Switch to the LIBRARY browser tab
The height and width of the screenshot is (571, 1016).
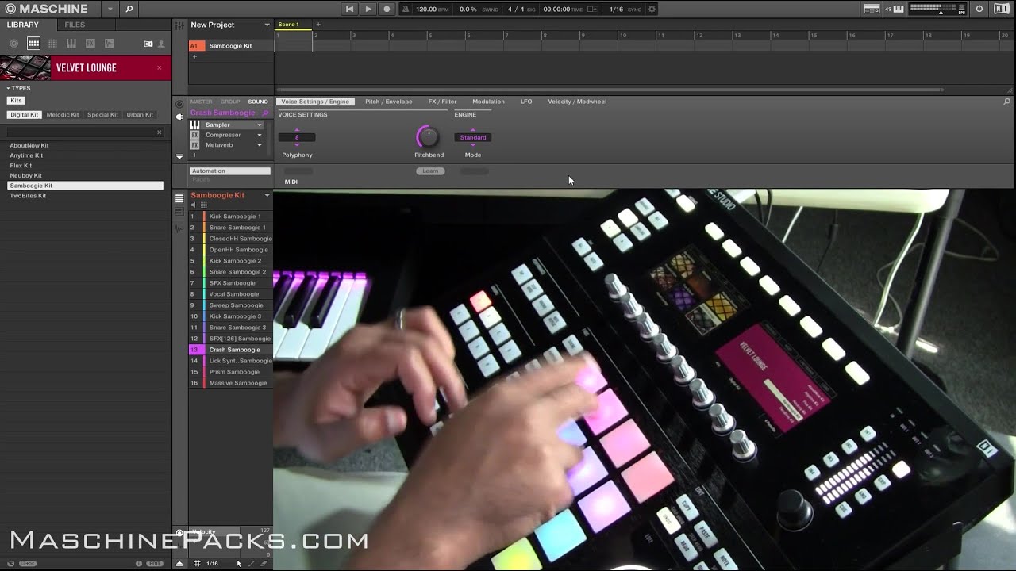23,25
